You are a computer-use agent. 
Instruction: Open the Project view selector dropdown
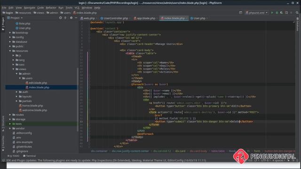click(x=15, y=18)
